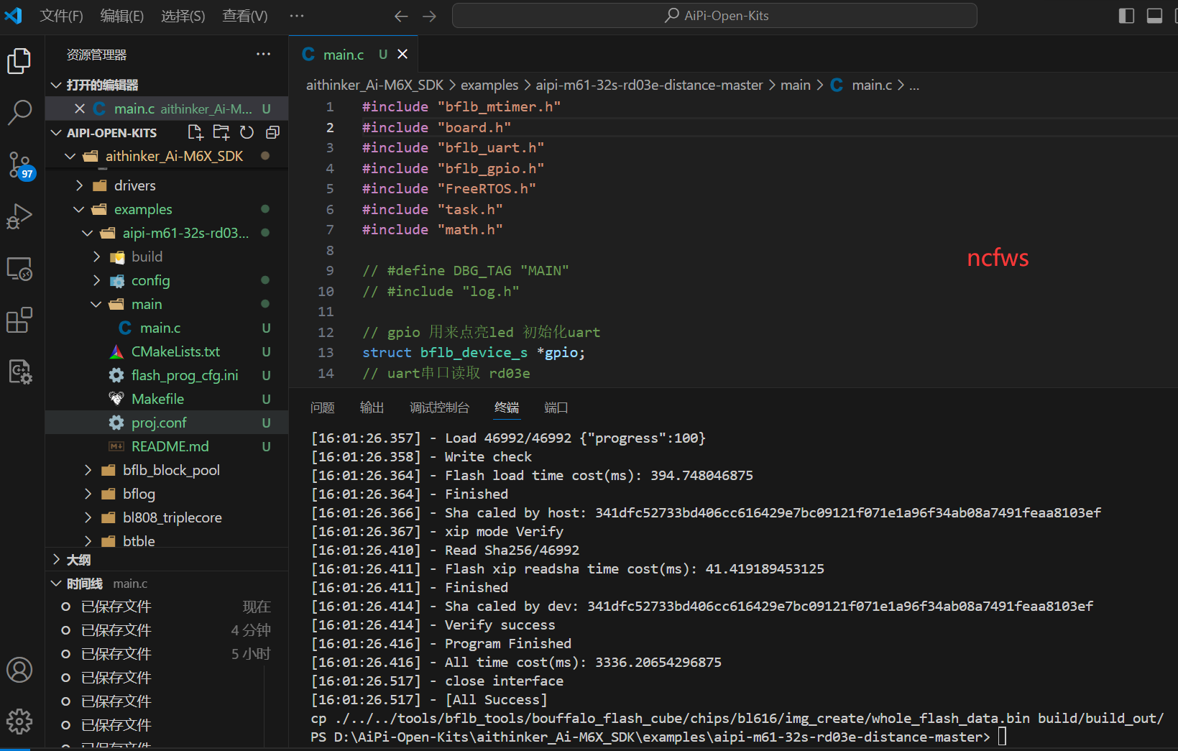Open flash_prog_cfg.ini file
1178x751 pixels.
pyautogui.click(x=167, y=375)
